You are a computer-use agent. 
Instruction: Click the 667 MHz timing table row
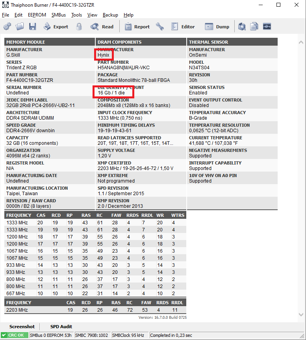pyautogui.click(x=95, y=294)
